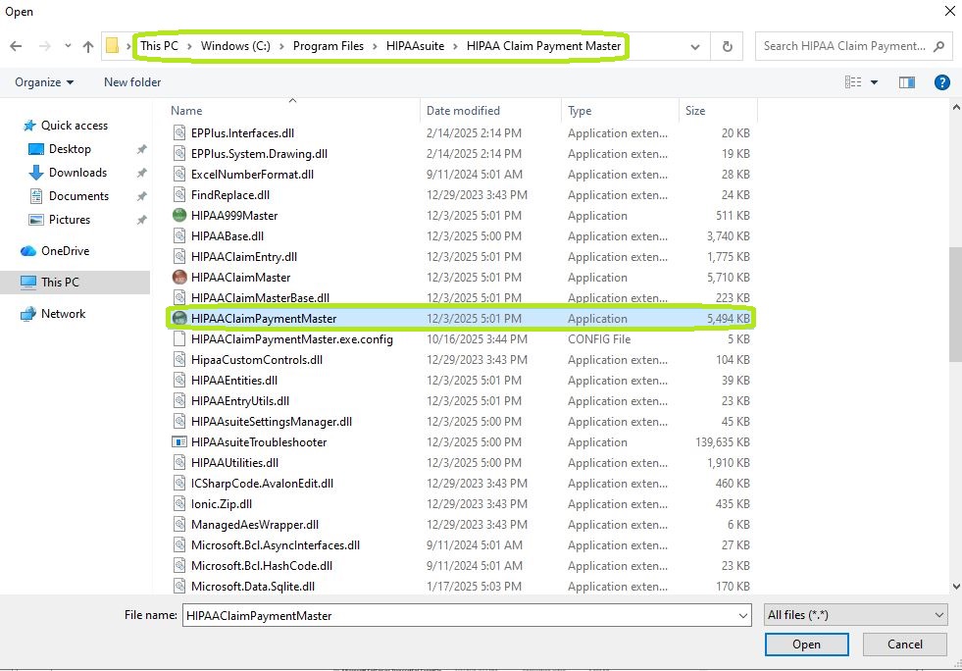
Task: Click 'Windows (C:)' breadcrumb in address bar
Action: (x=235, y=46)
